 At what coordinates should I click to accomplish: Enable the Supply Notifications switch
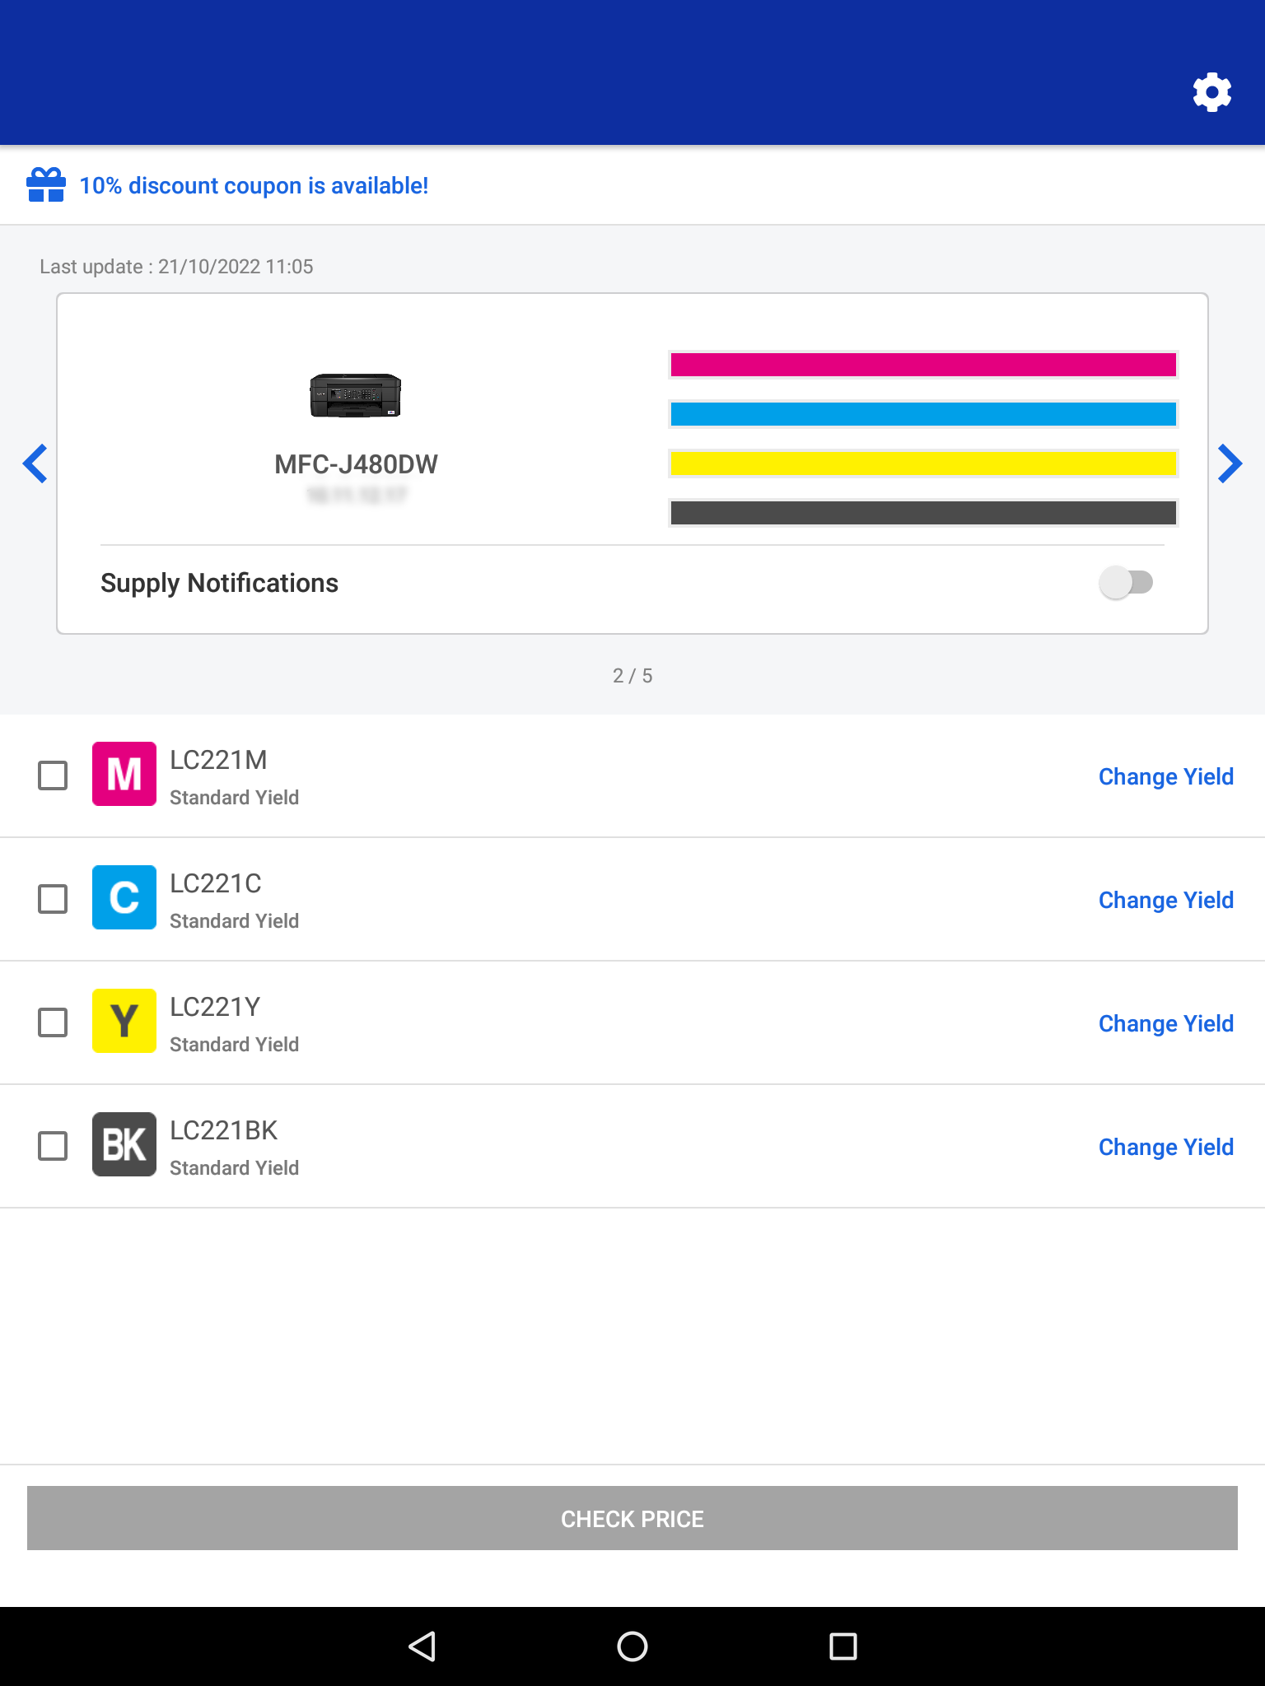click(1126, 583)
